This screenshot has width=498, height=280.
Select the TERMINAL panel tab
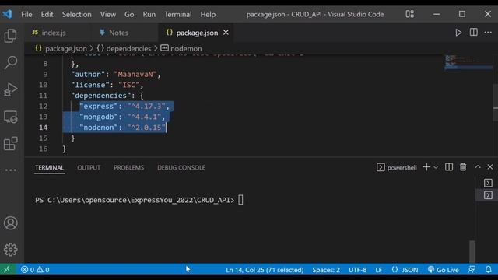[50, 168]
